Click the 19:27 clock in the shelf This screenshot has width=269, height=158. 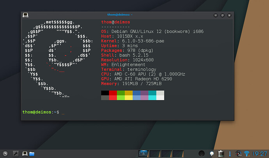pyautogui.click(x=260, y=154)
